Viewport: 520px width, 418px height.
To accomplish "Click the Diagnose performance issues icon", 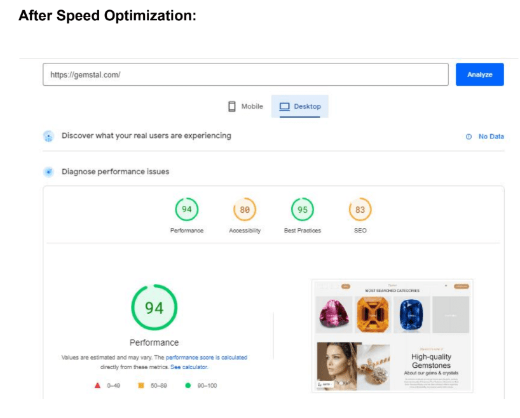I will tap(49, 172).
